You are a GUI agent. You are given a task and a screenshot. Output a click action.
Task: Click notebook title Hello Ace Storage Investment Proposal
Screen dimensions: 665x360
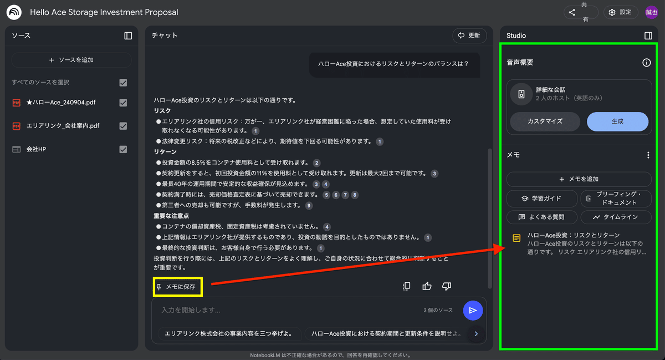tap(104, 12)
